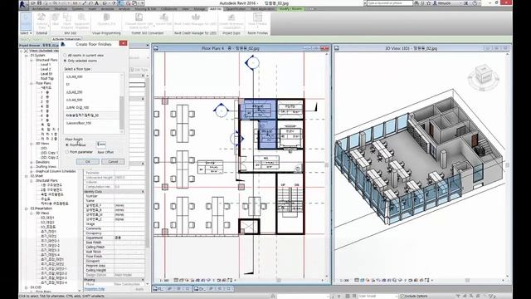Switch to the Manage ribbon tab
531x299 pixels.
(199, 9)
